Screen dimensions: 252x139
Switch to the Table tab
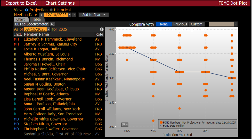click(x=36, y=19)
